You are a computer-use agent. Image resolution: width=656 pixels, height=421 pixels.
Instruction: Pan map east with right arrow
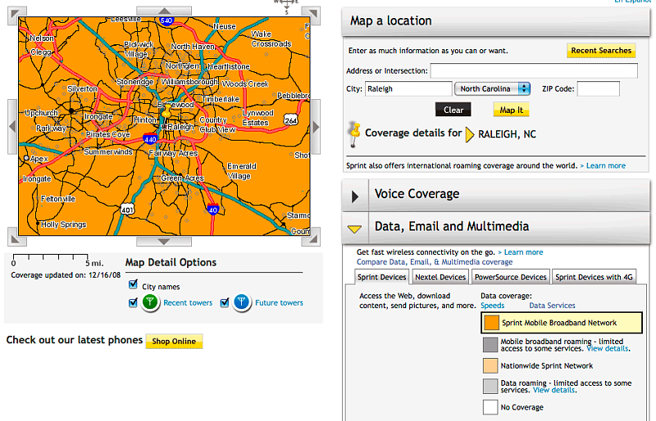(x=316, y=127)
